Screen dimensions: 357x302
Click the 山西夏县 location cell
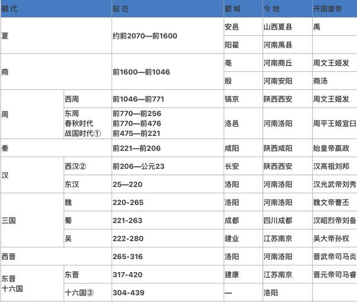(x=288, y=27)
